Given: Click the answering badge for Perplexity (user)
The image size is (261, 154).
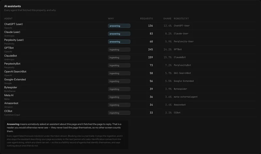Looking at the screenshot, I should click(x=119, y=42).
